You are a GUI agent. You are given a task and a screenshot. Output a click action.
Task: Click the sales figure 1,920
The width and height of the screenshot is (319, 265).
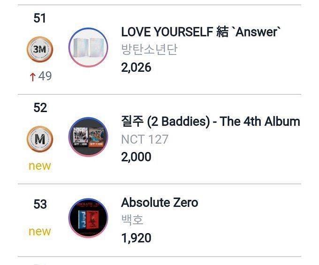[136, 238]
